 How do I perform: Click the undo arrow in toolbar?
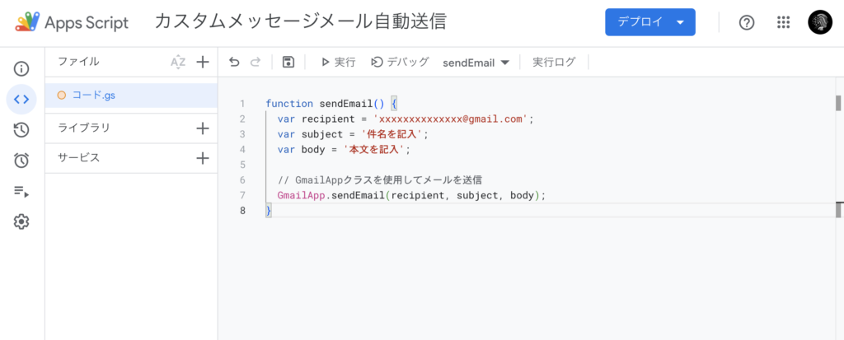coord(234,62)
